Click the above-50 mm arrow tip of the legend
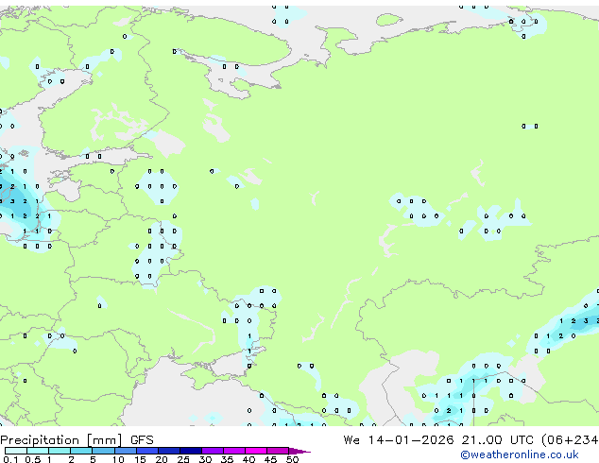 (x=299, y=451)
